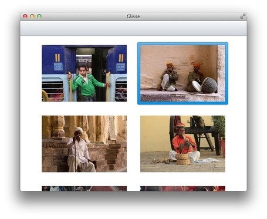267x219 pixels.
Task: Select the man in train doorway photo
Action: [84, 73]
